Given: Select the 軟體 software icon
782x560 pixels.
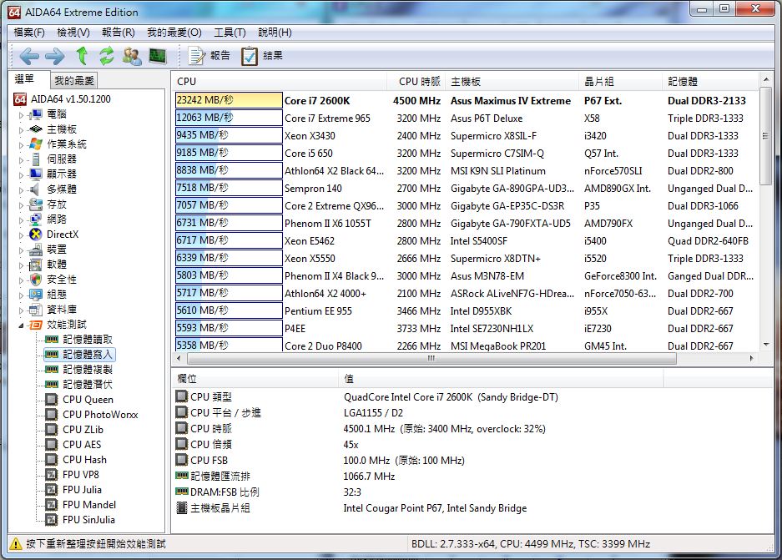Looking at the screenshot, I should click(35, 265).
